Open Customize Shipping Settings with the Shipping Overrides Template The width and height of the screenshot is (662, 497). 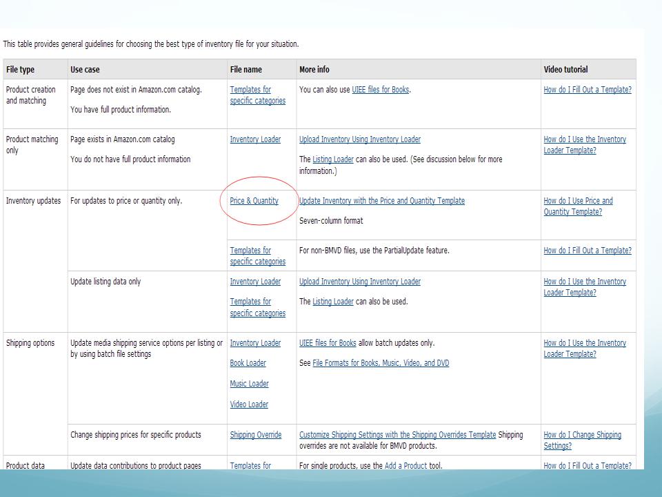(x=397, y=435)
